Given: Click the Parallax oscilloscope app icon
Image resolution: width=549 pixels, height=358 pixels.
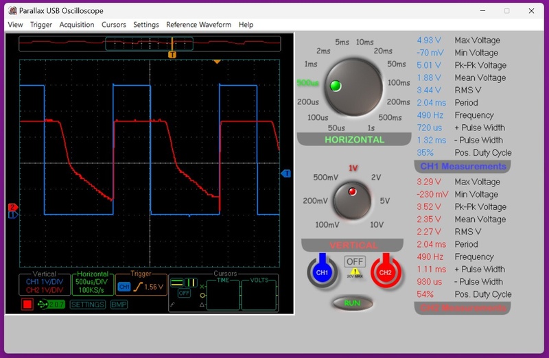Looking at the screenshot, I should (12, 10).
